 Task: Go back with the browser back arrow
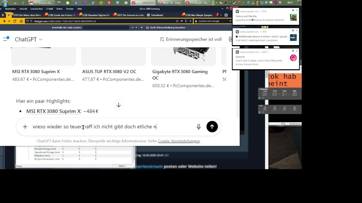pyautogui.click(x=4, y=21)
